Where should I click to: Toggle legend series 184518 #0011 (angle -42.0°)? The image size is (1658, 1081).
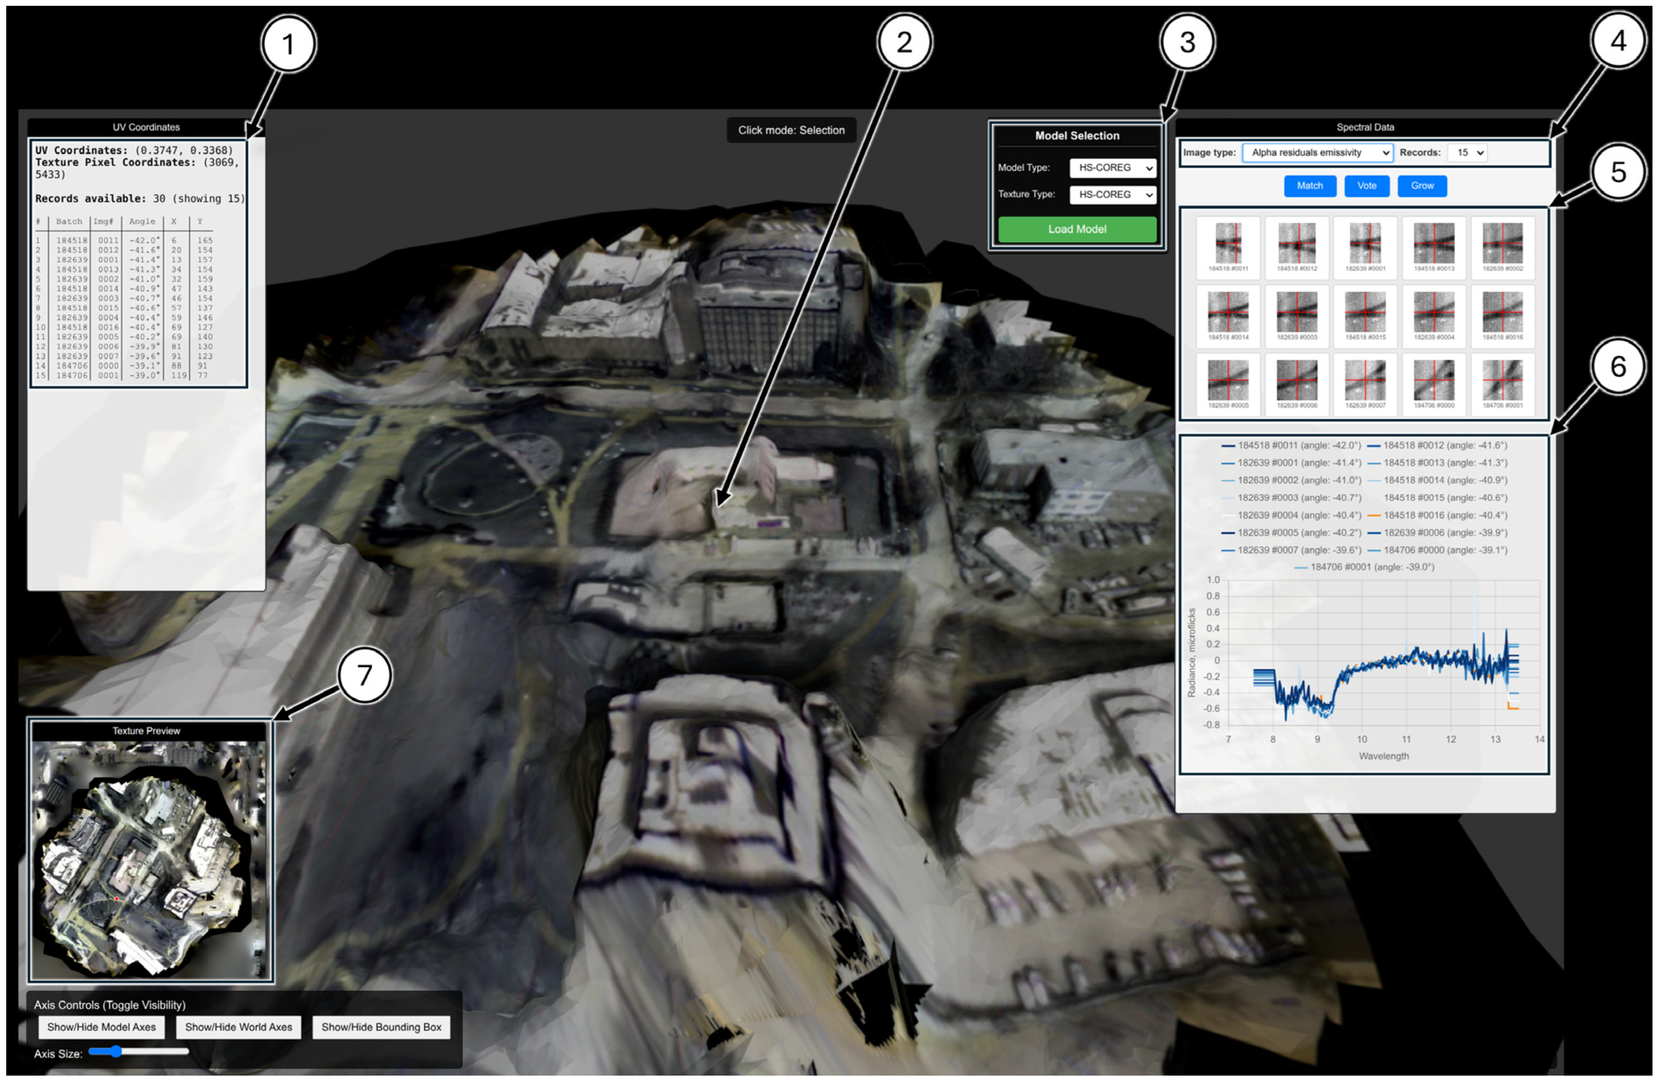(x=1292, y=445)
